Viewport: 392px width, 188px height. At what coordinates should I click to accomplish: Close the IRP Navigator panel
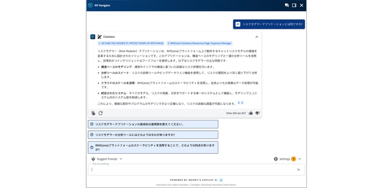tap(302, 5)
